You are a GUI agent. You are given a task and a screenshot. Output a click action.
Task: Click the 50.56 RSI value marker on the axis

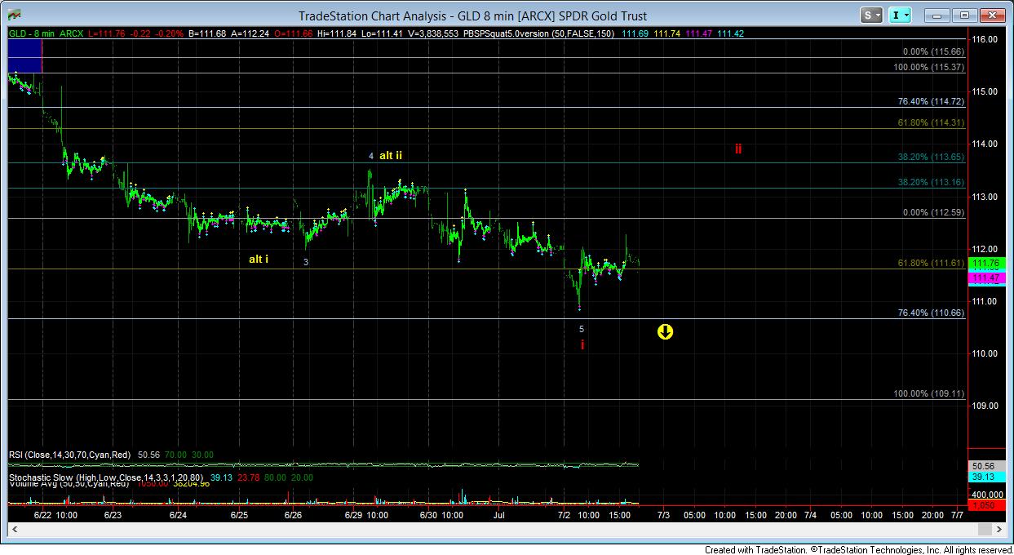(x=987, y=464)
